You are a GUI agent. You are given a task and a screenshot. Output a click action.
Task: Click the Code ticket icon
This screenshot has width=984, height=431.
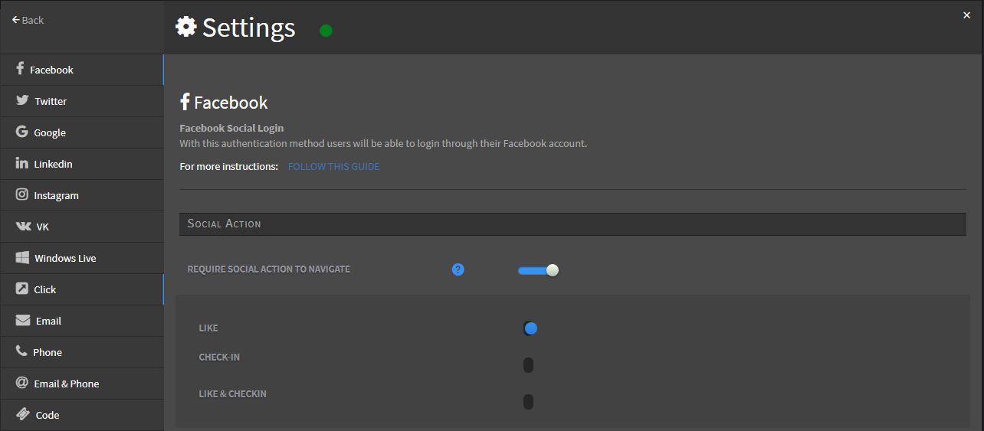tap(22, 414)
